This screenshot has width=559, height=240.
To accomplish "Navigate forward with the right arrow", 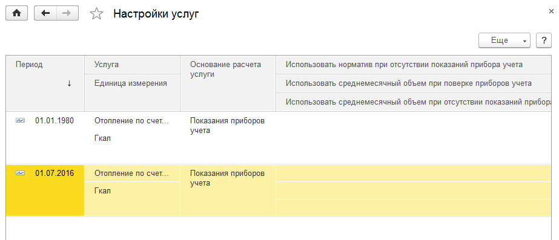I will pos(67,13).
